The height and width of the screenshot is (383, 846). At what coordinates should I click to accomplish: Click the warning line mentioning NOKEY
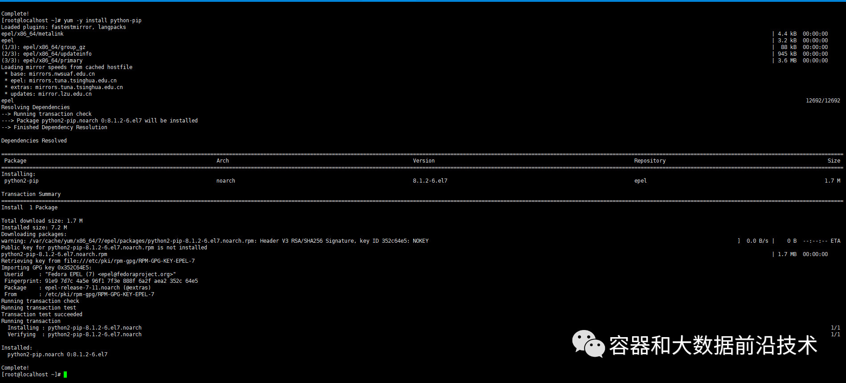point(215,241)
